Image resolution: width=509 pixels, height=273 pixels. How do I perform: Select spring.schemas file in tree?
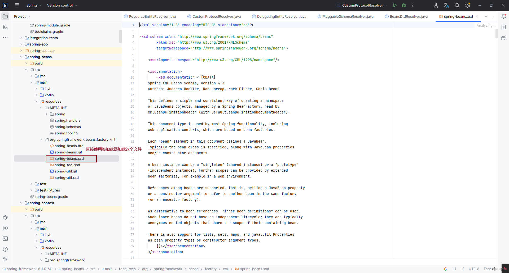point(68,127)
